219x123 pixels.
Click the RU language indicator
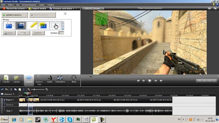(x=179, y=119)
